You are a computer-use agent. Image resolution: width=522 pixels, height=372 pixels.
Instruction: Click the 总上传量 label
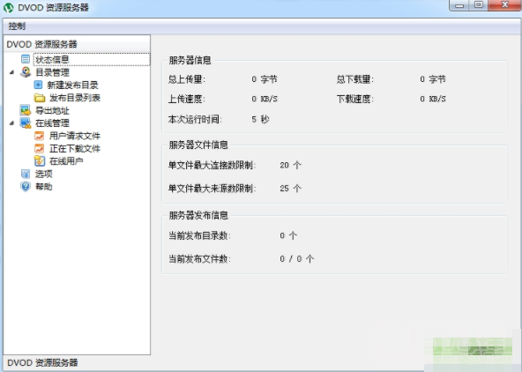[x=187, y=79]
